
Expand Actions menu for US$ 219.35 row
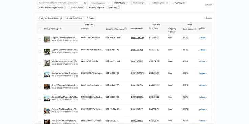tap(203, 109)
